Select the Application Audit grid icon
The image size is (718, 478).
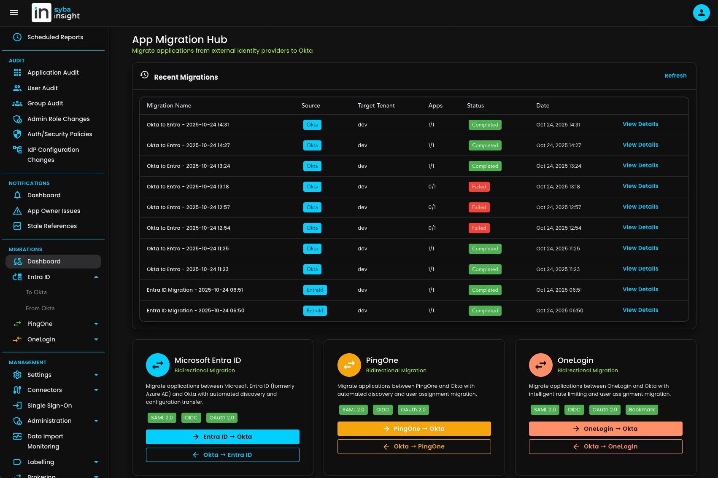click(x=17, y=72)
